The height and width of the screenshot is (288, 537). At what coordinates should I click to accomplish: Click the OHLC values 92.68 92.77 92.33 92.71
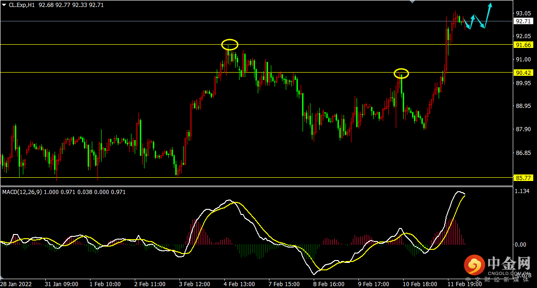(x=71, y=5)
